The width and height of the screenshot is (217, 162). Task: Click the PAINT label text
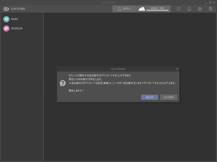click(14, 19)
